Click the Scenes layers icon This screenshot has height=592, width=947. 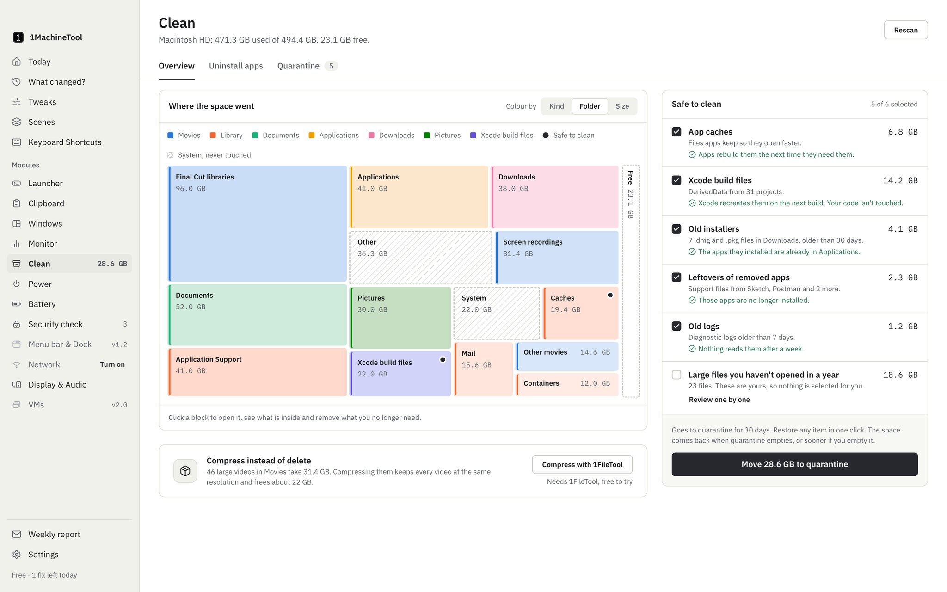pos(17,122)
